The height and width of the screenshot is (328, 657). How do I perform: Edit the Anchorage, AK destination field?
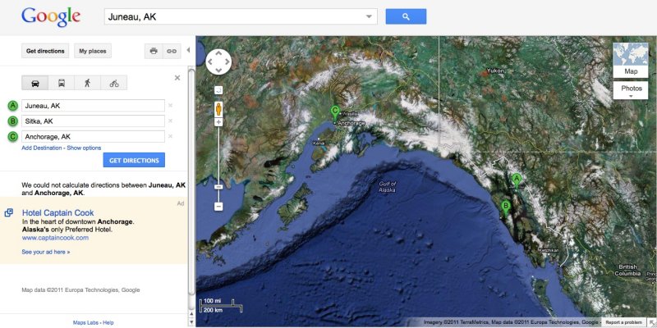pos(93,136)
